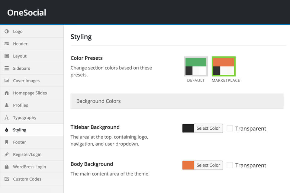Viewport: 290px width, 193px height.
Task: Click the Sidebars hamburger icon
Action: click(x=7, y=68)
